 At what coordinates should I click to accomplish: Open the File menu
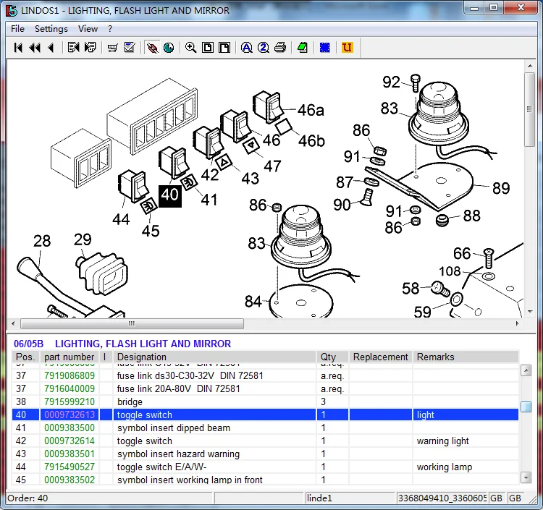(17, 29)
